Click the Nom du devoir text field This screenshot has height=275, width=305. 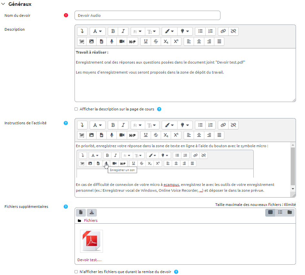click(147, 15)
